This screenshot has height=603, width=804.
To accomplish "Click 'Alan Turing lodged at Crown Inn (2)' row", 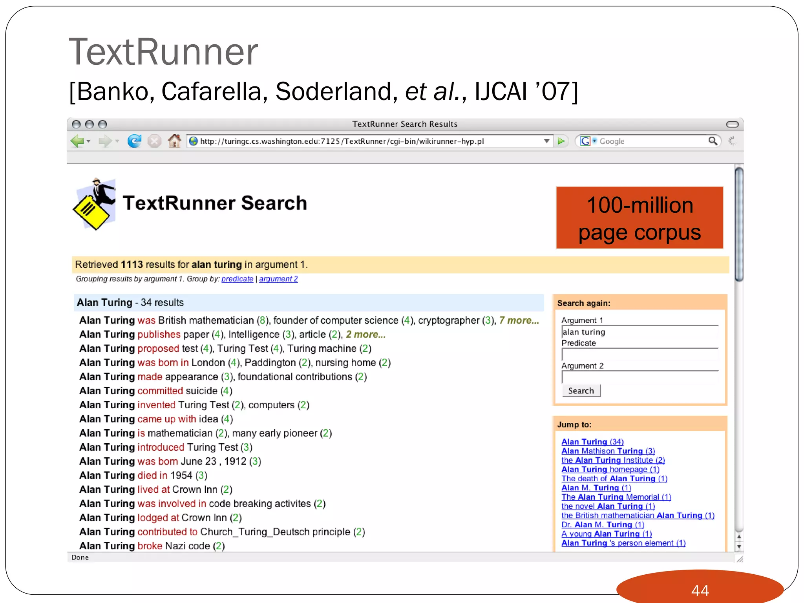I will [x=161, y=518].
